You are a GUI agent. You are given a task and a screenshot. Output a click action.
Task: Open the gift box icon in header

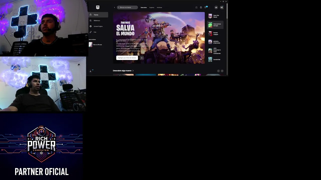pos(201,7)
